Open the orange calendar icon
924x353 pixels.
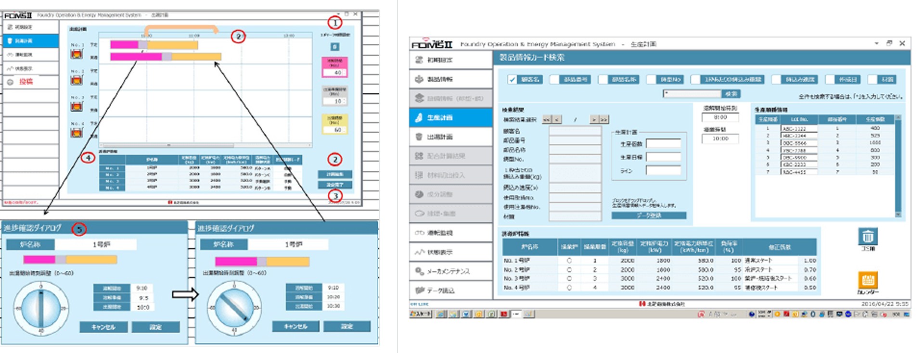pos(868,280)
